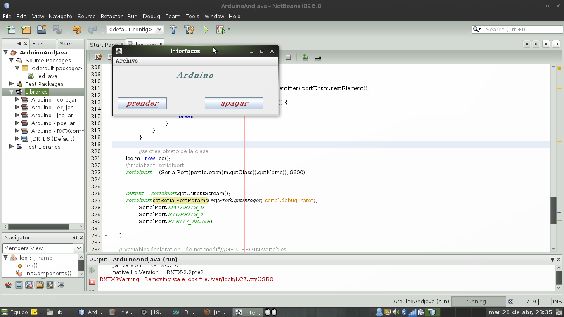The width and height of the screenshot is (564, 317).
Task: Stop the running process in Output panel
Action: click(91, 282)
